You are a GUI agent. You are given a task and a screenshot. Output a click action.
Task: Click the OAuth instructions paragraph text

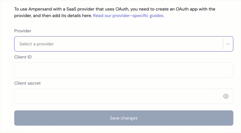(x=115, y=12)
